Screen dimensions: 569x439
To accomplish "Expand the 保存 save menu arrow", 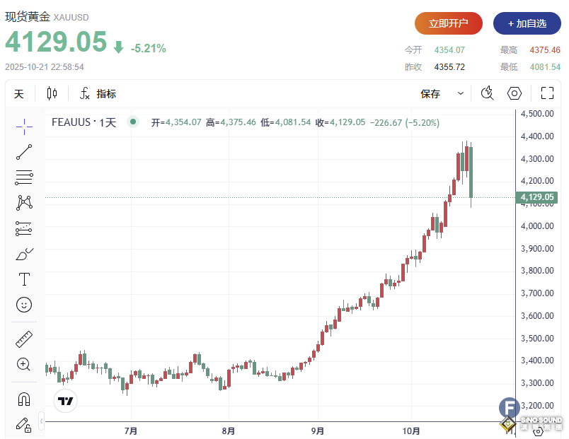I will point(461,93).
